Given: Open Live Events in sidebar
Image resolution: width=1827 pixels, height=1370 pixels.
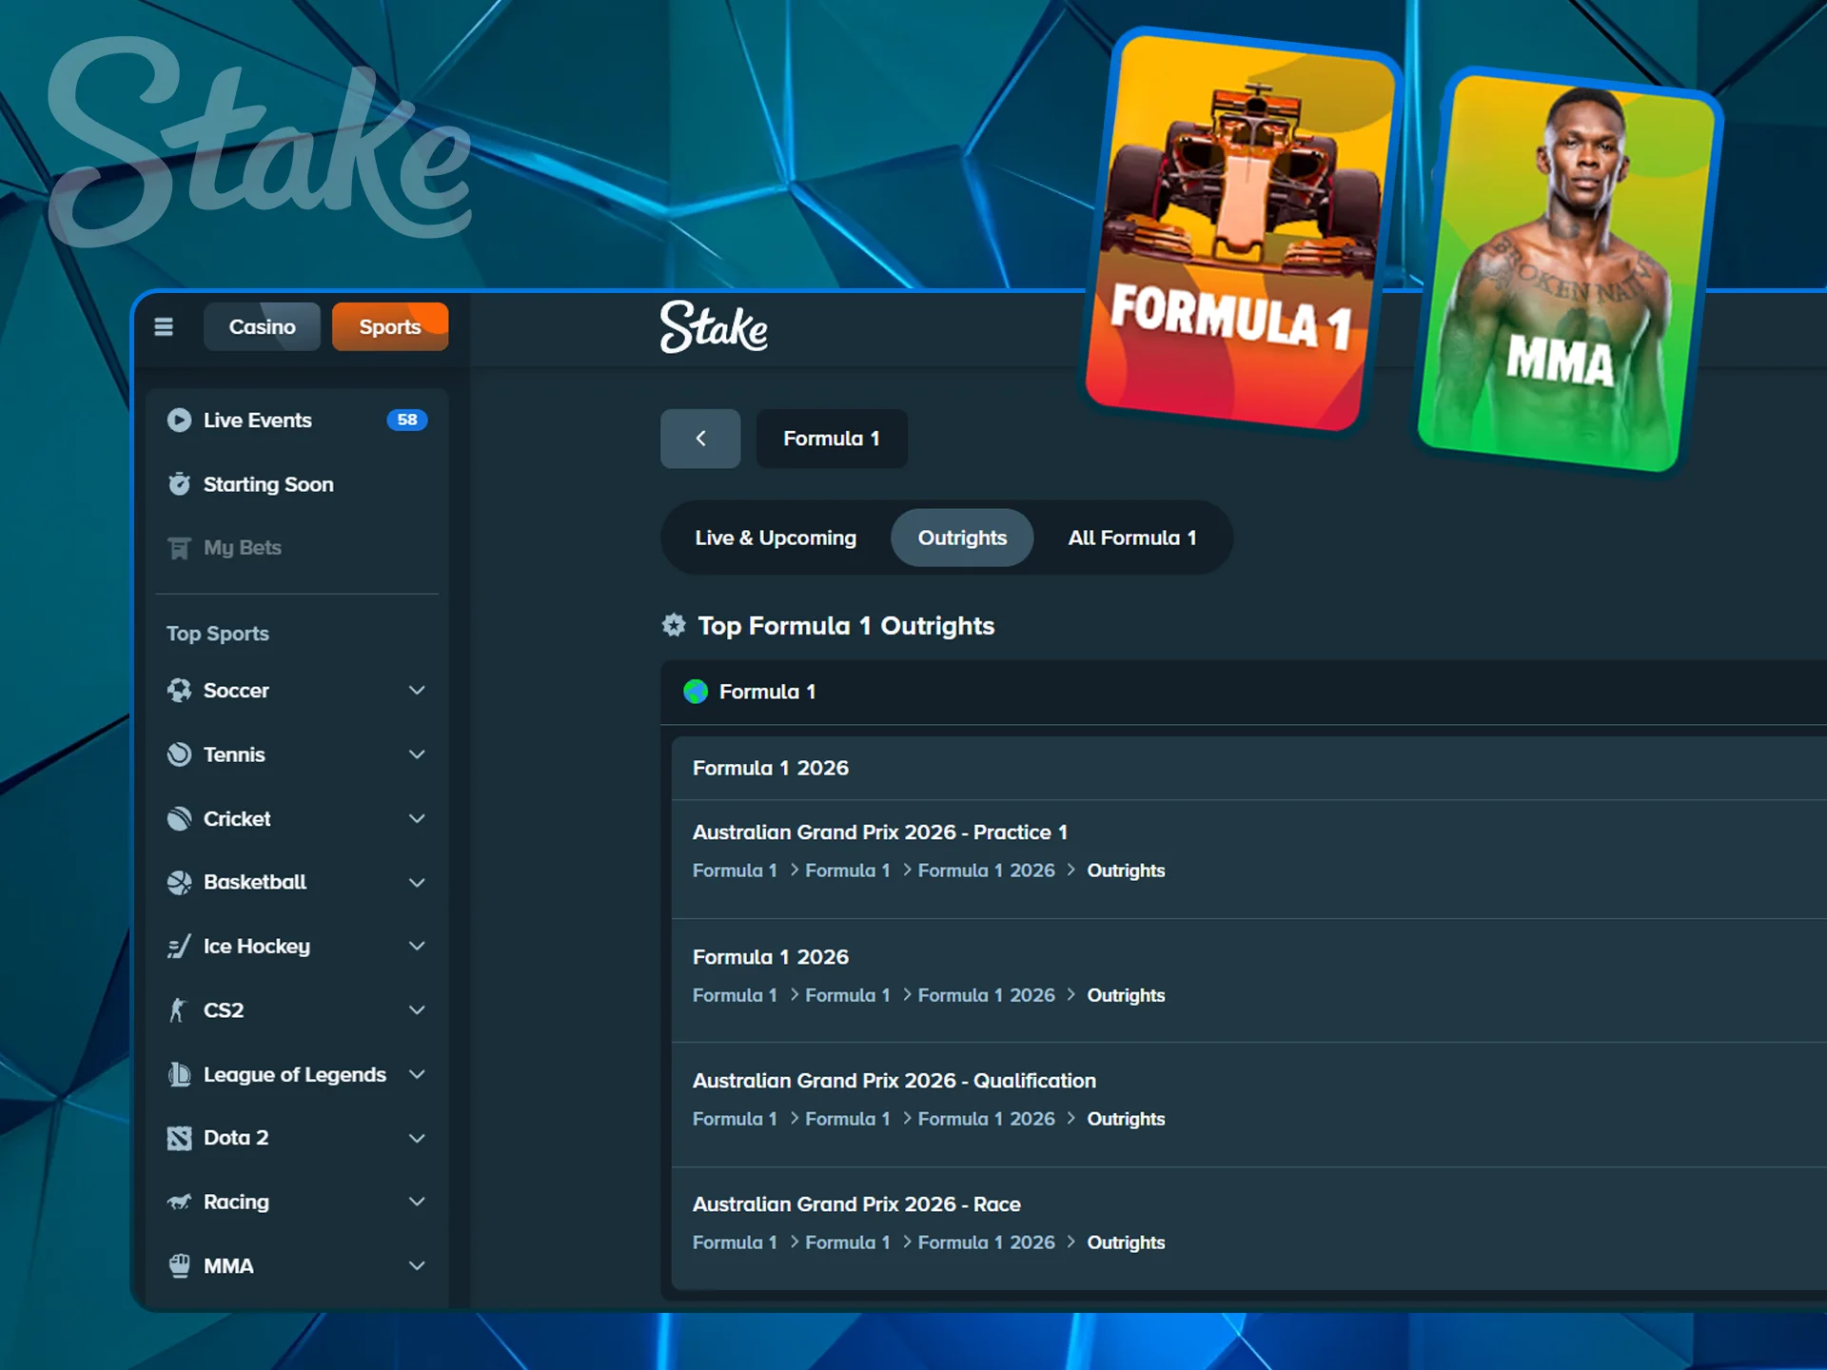Looking at the screenshot, I should [x=297, y=420].
